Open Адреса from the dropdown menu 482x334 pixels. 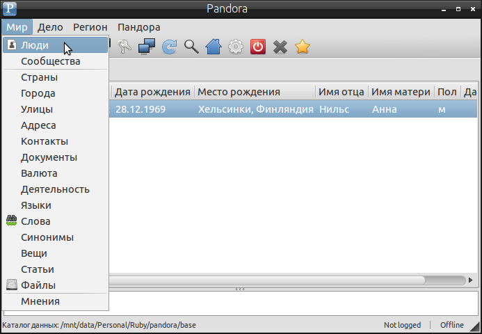pyautogui.click(x=56, y=125)
